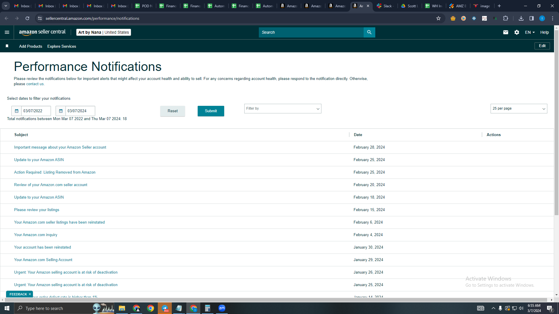
Task: Open the start date calendar icon
Action: 17,111
